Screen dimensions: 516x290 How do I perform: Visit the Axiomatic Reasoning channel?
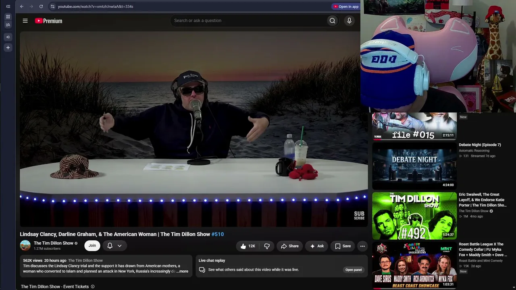[x=474, y=151]
